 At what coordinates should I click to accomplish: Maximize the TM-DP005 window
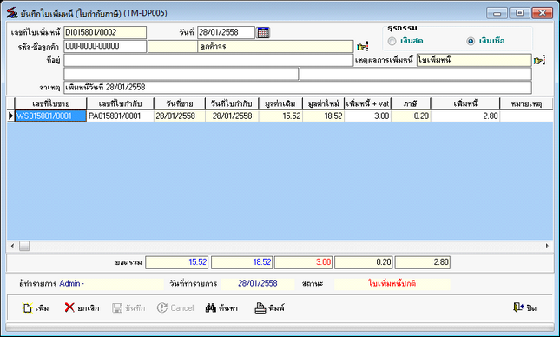tap(520, 13)
